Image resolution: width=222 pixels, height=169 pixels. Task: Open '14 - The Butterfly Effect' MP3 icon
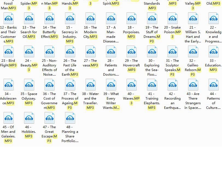tap(49, 19)
